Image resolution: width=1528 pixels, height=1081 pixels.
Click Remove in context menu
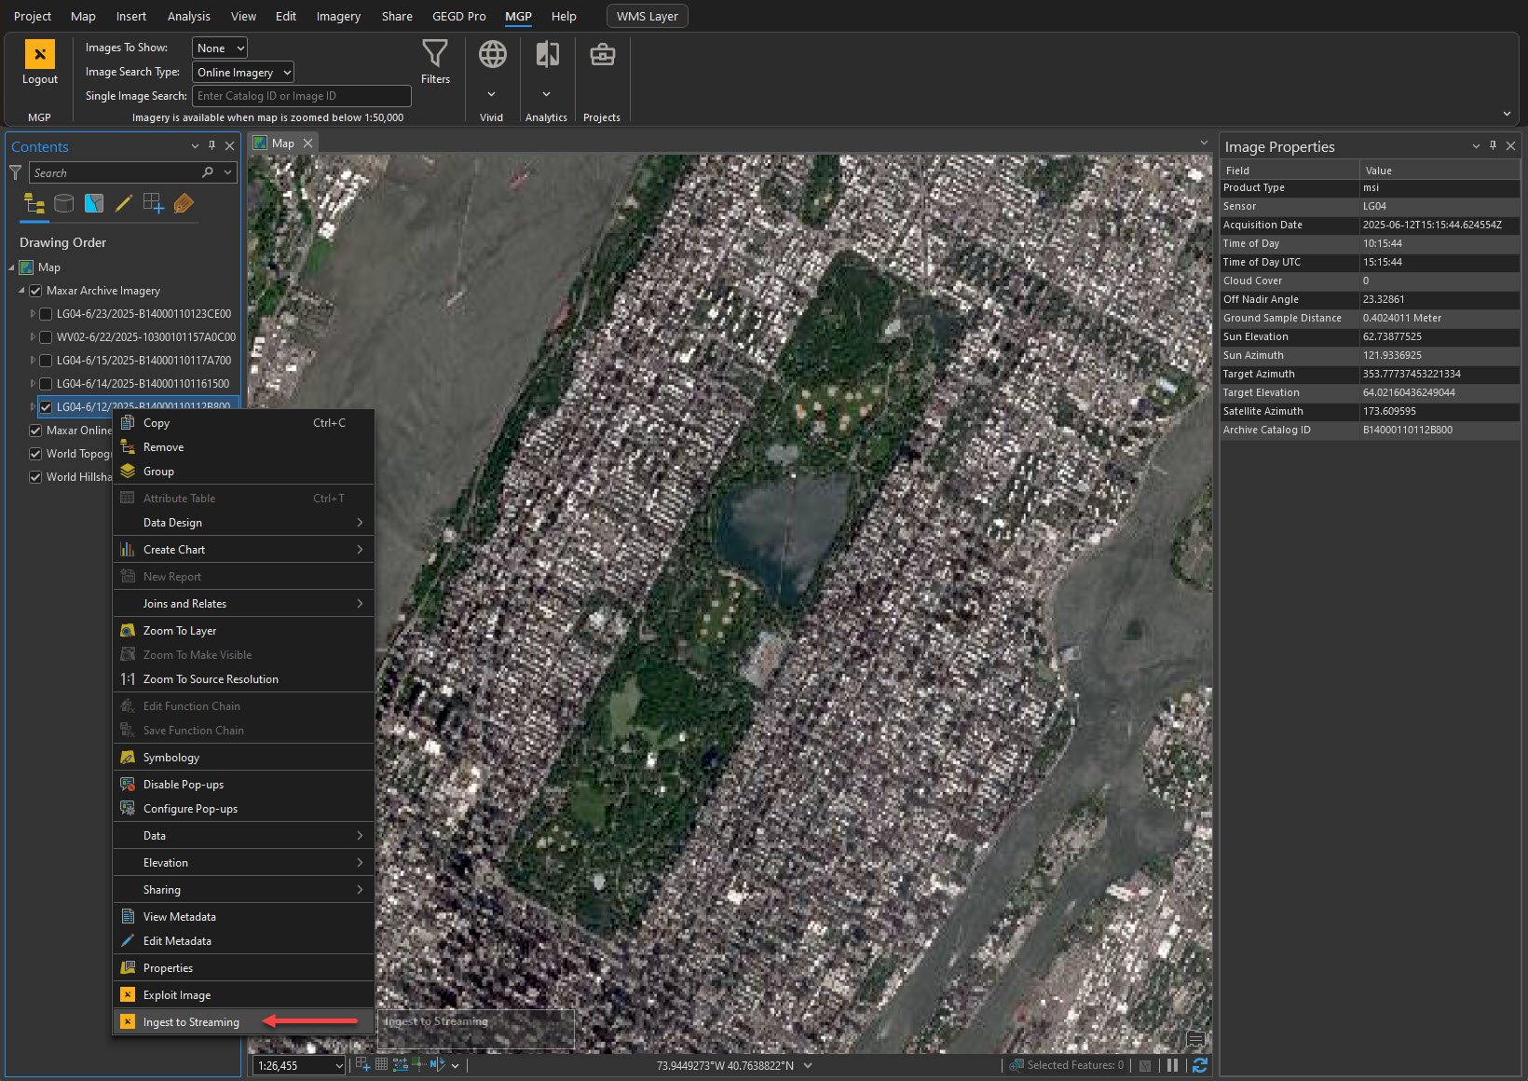point(243,447)
